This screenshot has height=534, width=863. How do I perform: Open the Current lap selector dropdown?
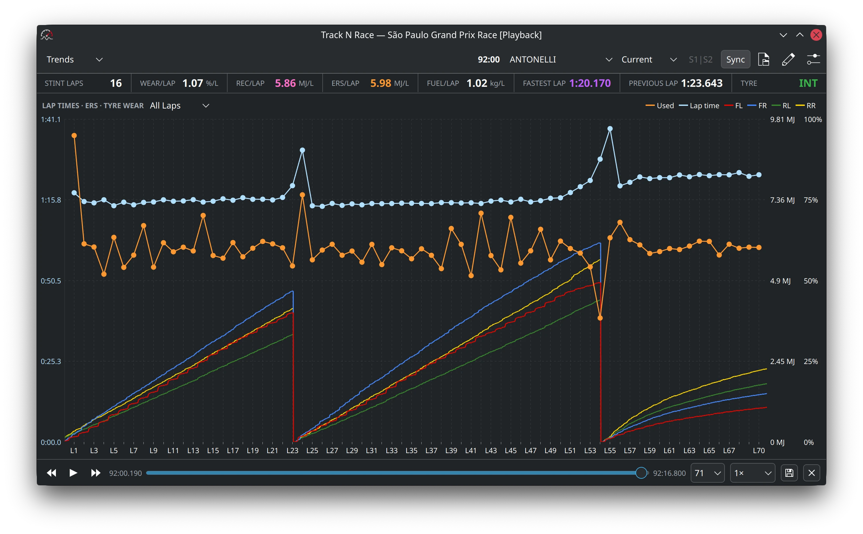[x=649, y=59]
